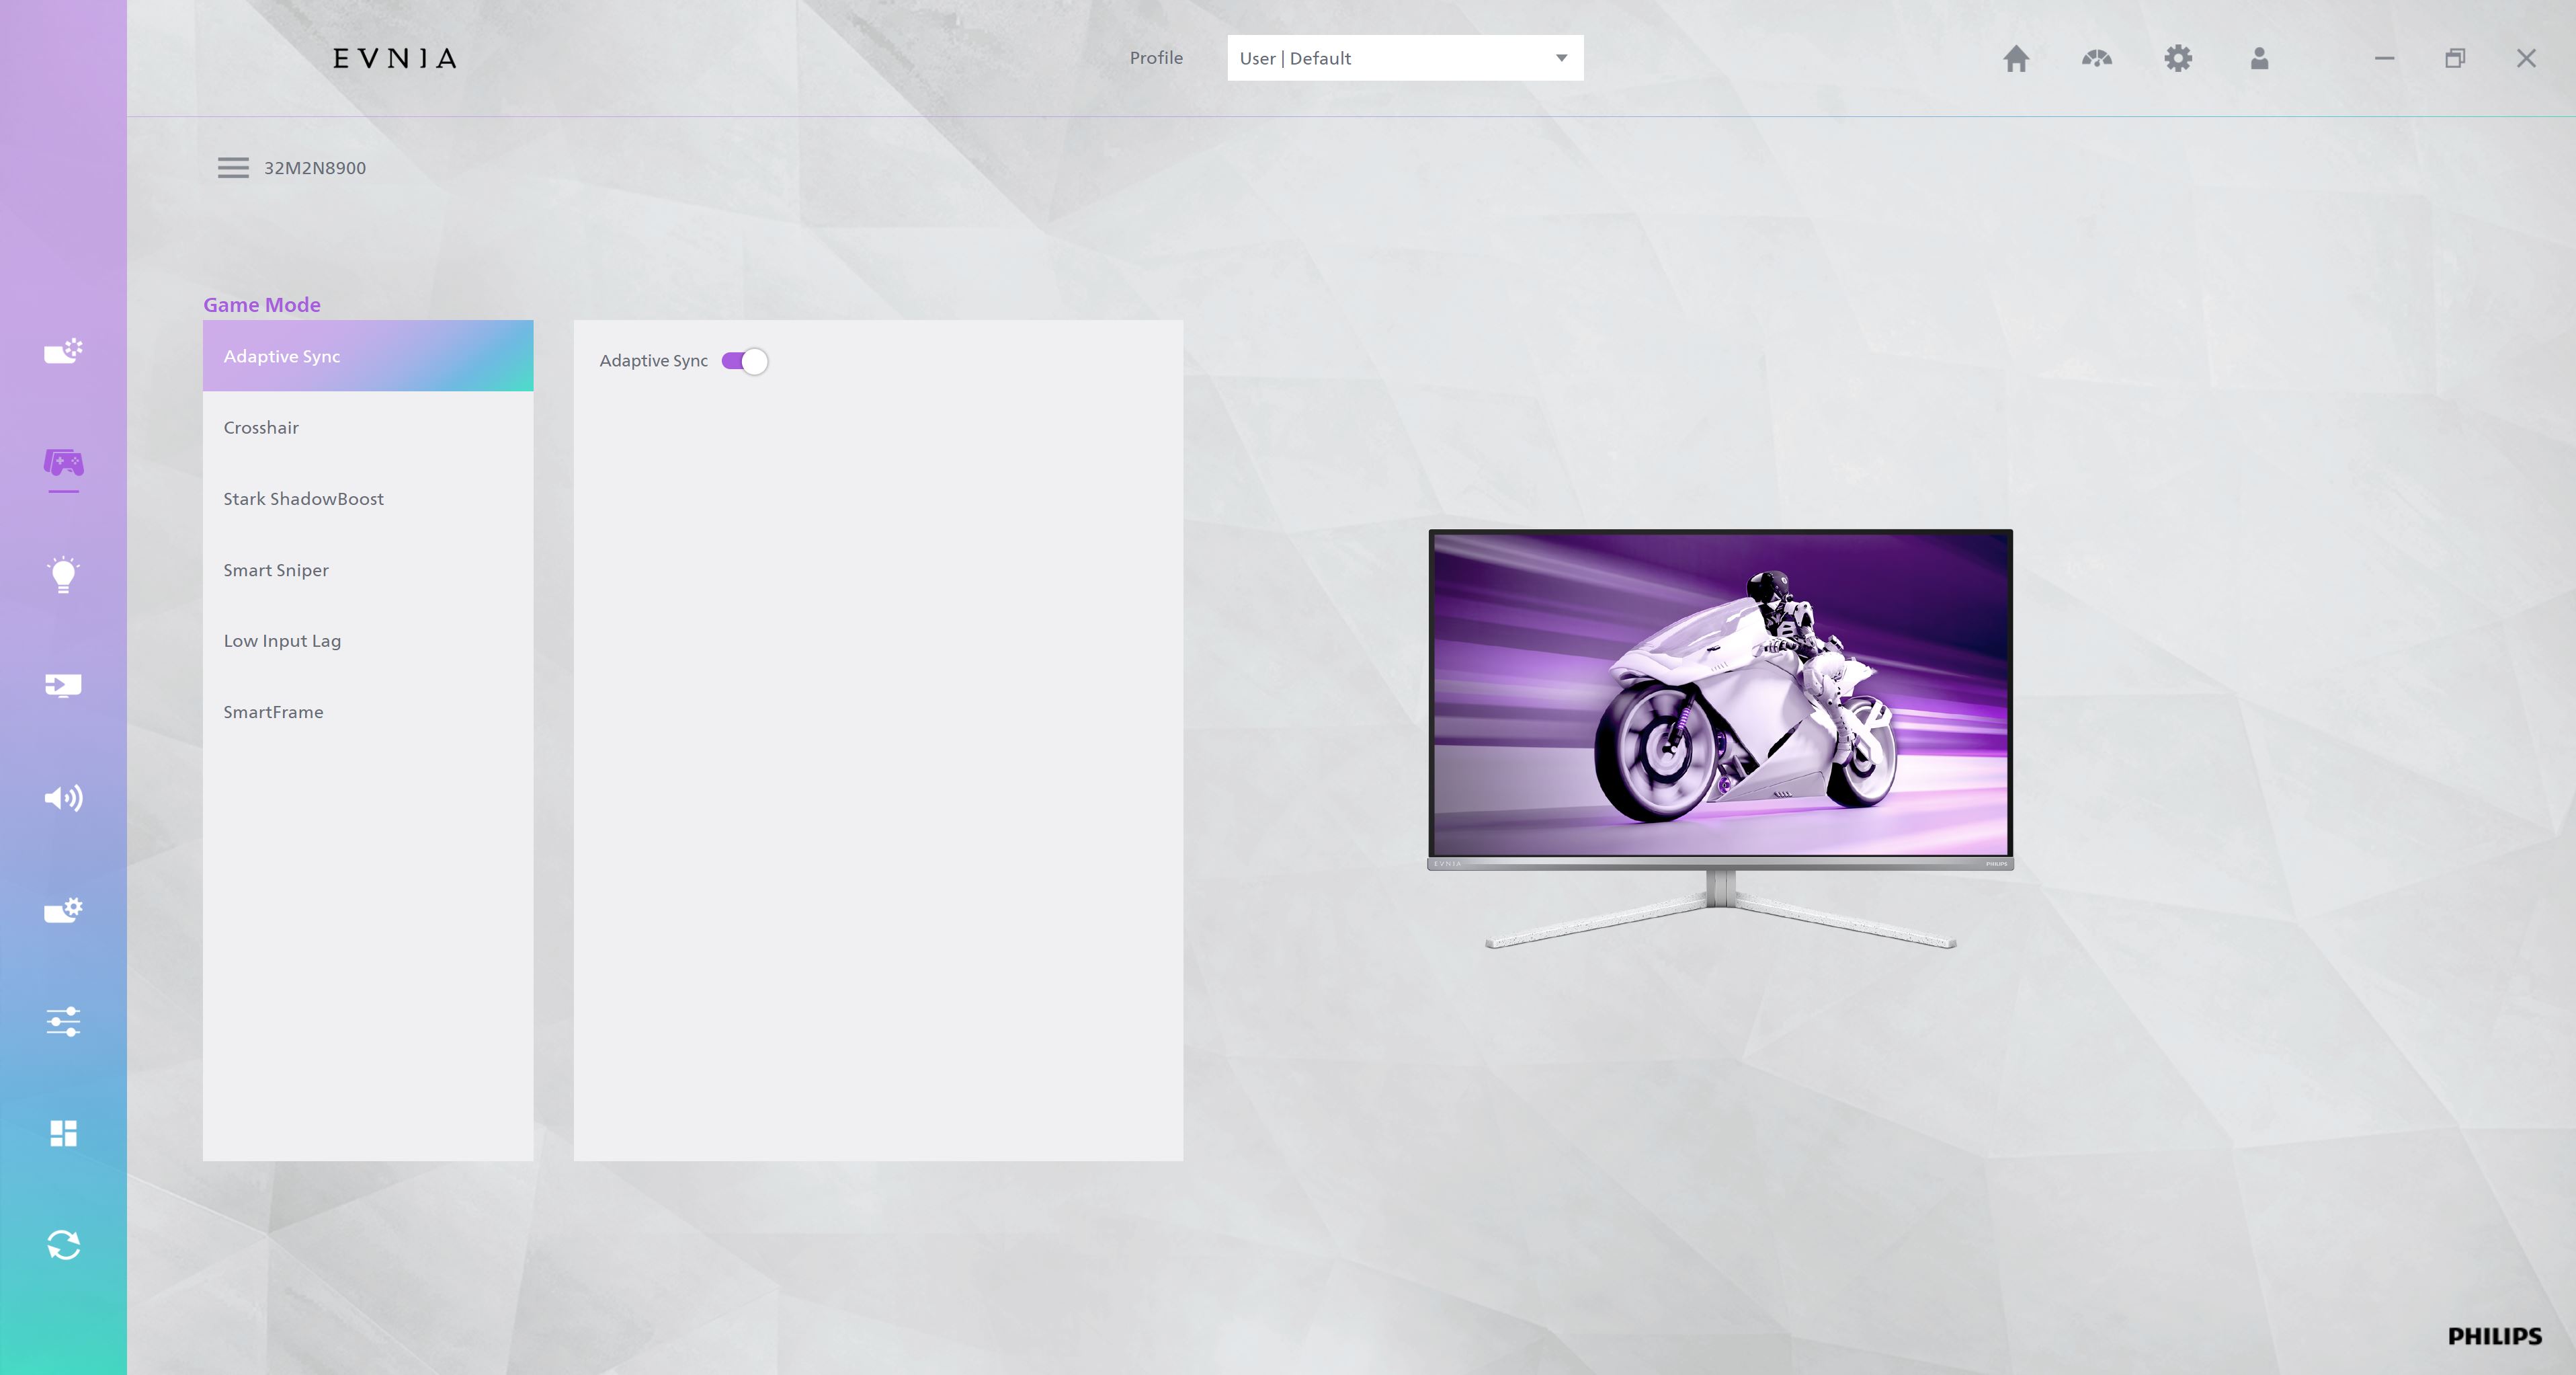The width and height of the screenshot is (2576, 1375).
Task: Open the window layout grid icon
Action: point(63,1133)
